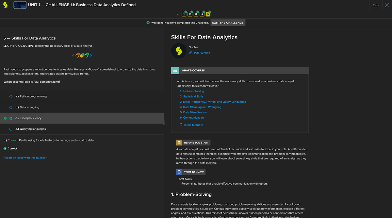This screenshot has width=392, height=218.
Task: Open the third attempt circle with green check
Action: [x=87, y=55]
